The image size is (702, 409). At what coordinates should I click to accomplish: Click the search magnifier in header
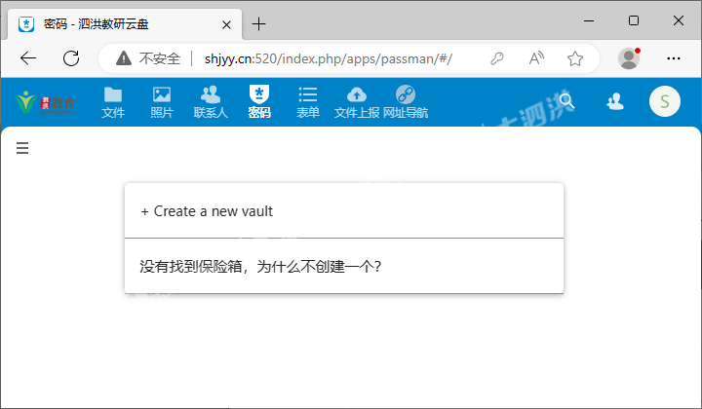[566, 101]
